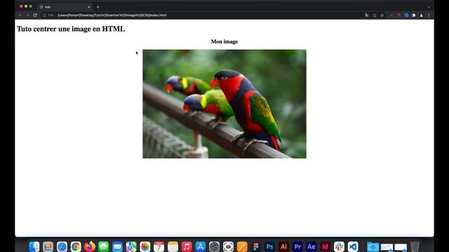Click the share icon in the address bar
This screenshot has height=252, width=449.
tap(375, 15)
